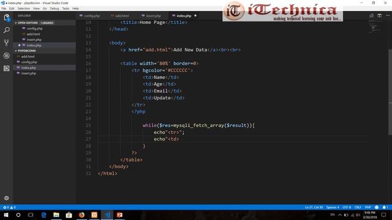Collapse the Open Editors section
Viewport: 392px width, 220px height.
pyautogui.click(x=28, y=23)
